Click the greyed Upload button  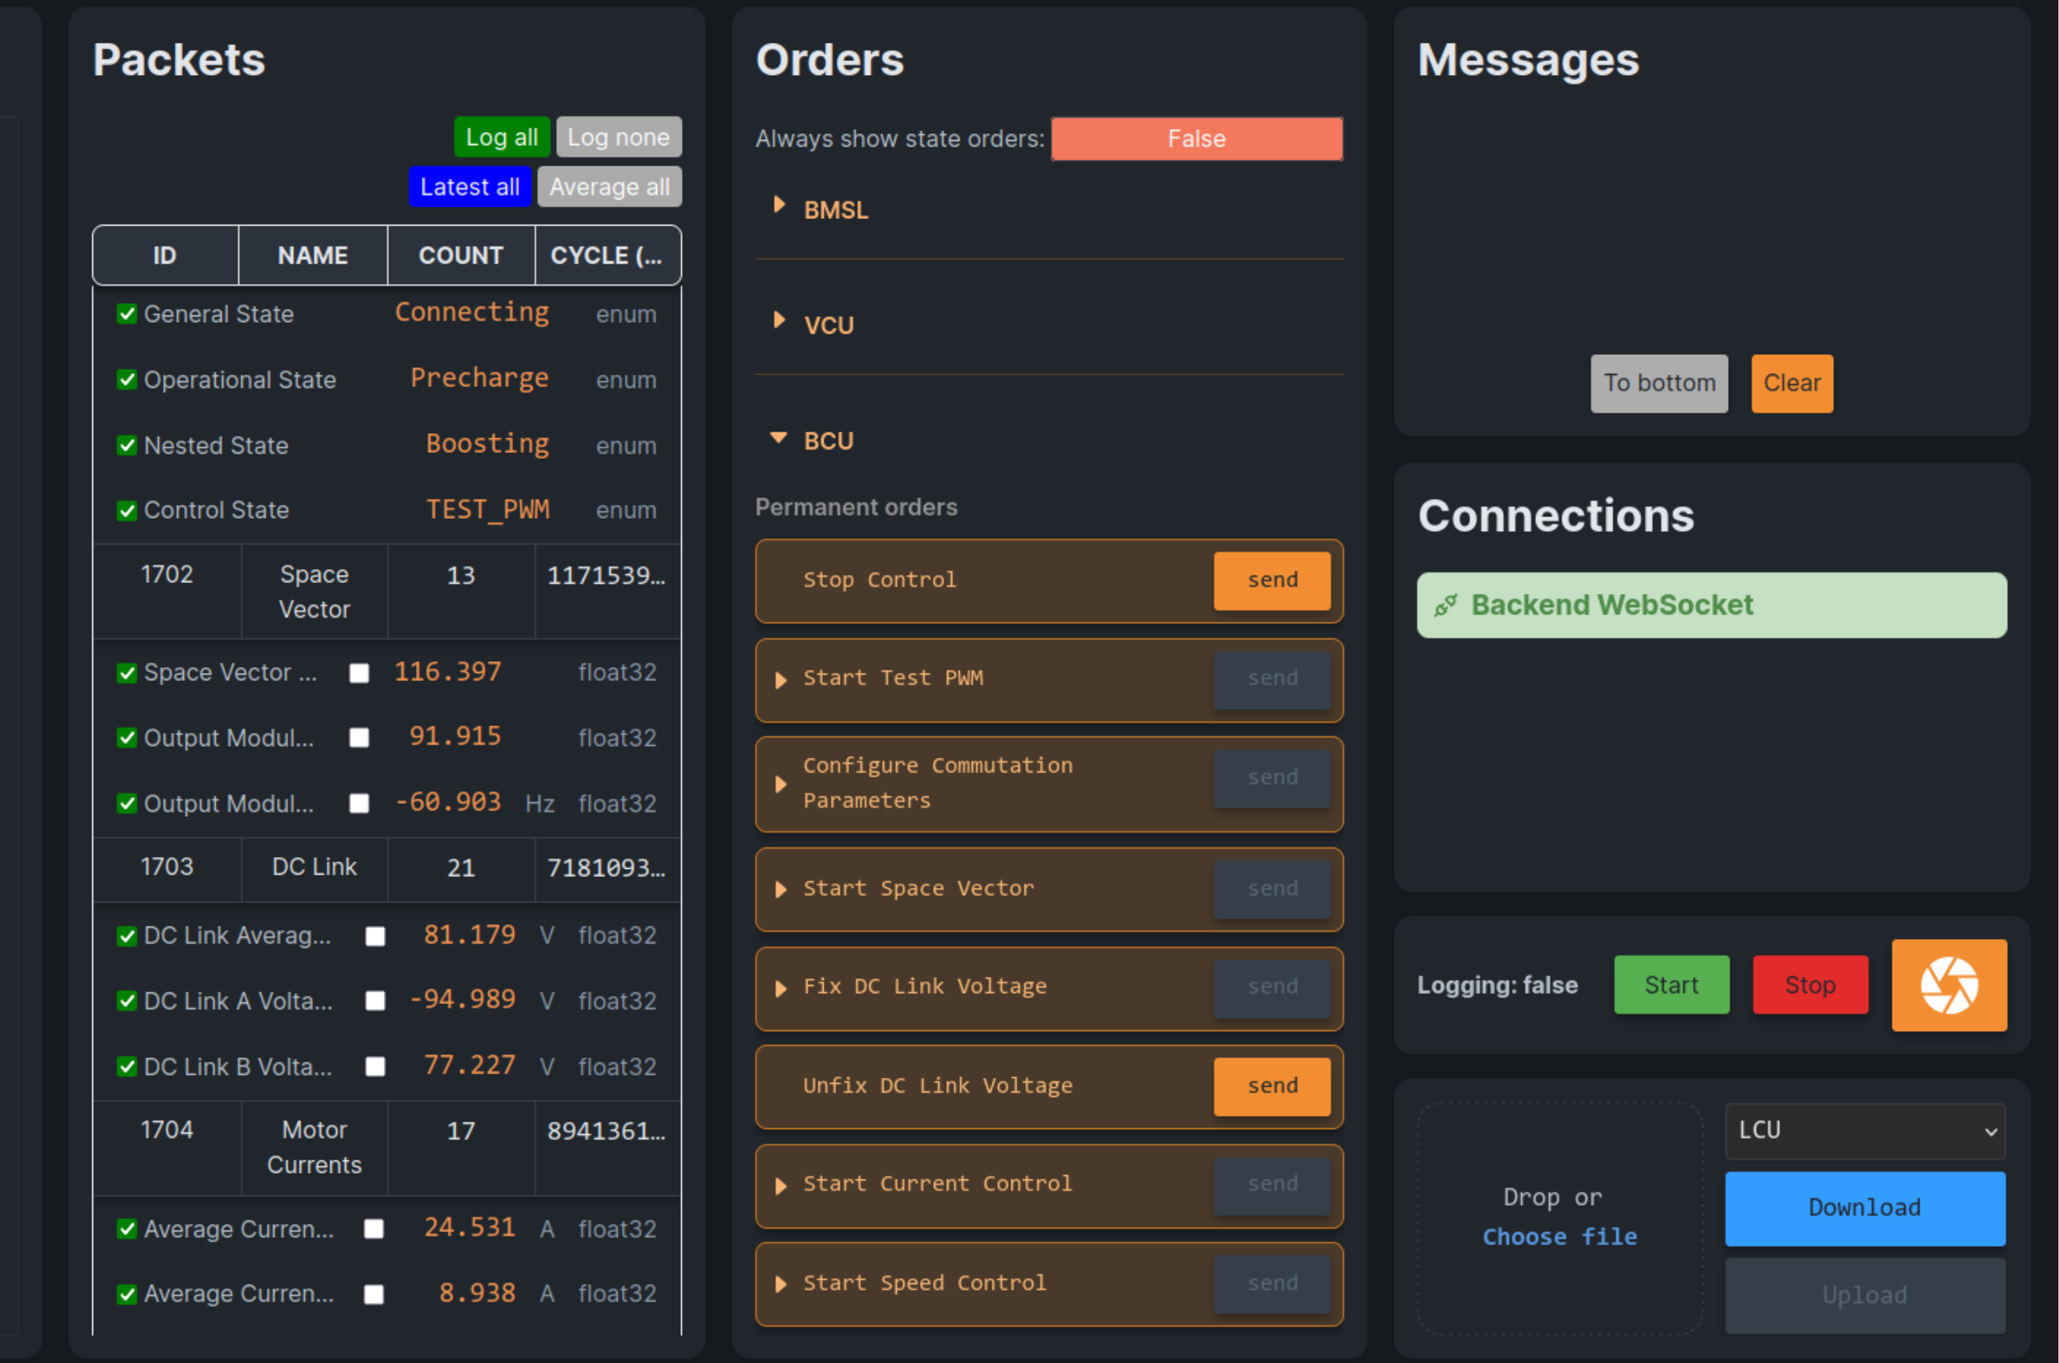coord(1865,1295)
